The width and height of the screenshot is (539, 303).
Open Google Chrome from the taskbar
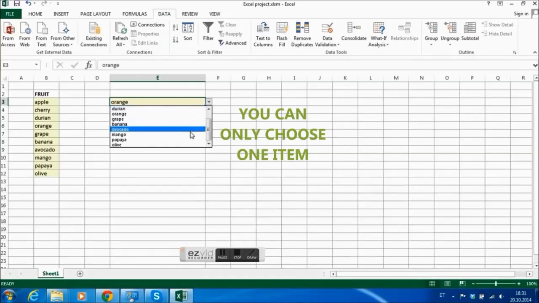pyautogui.click(x=107, y=296)
